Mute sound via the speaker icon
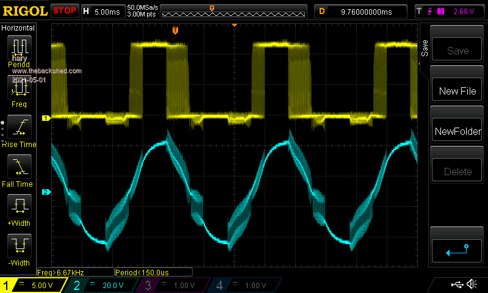The image size is (488, 293). pos(472,284)
